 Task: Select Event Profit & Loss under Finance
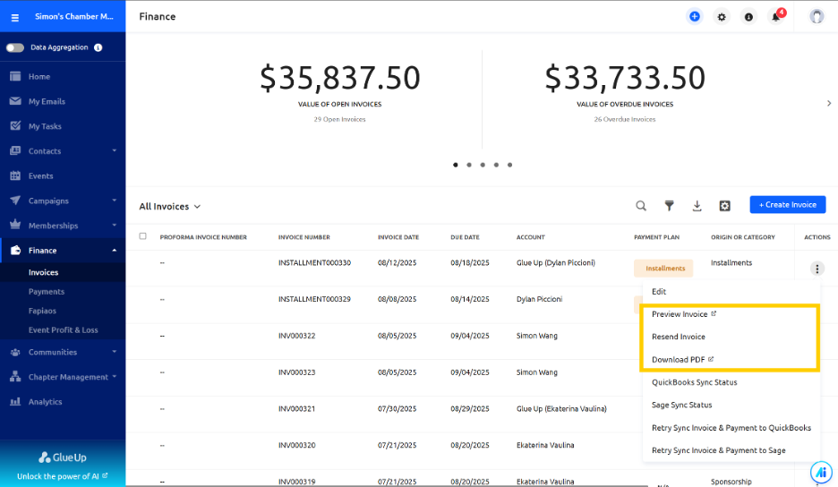(63, 329)
